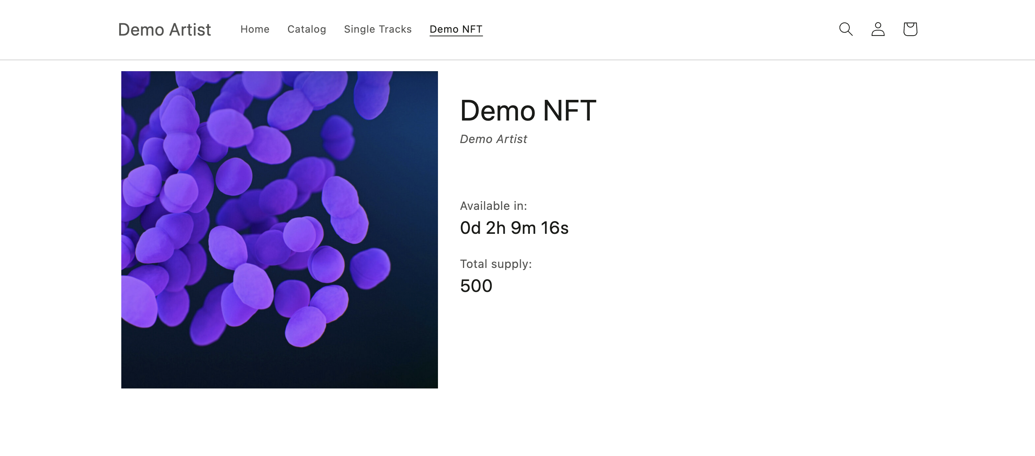Open the Single Tracks menu item
The image size is (1035, 456).
coord(378,29)
